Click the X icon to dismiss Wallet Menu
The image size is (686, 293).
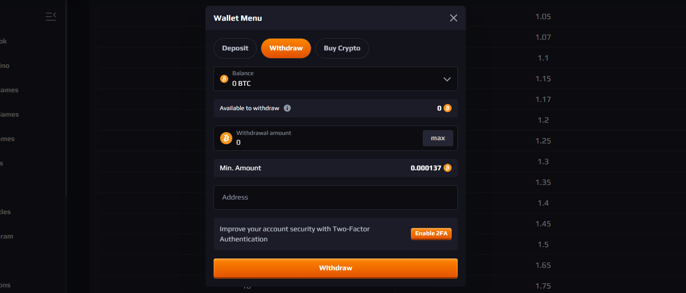pyautogui.click(x=454, y=18)
